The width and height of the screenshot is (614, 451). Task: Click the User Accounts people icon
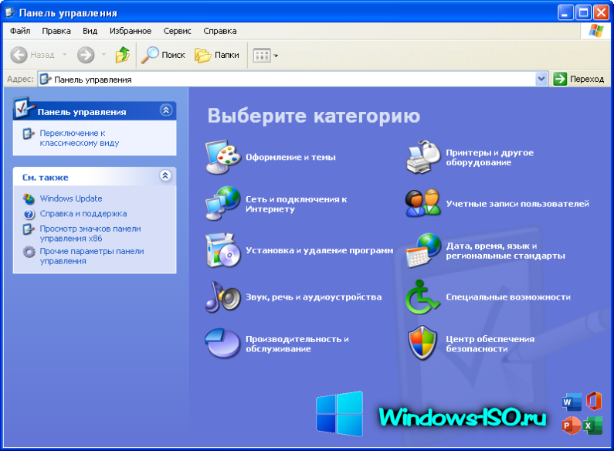423,204
